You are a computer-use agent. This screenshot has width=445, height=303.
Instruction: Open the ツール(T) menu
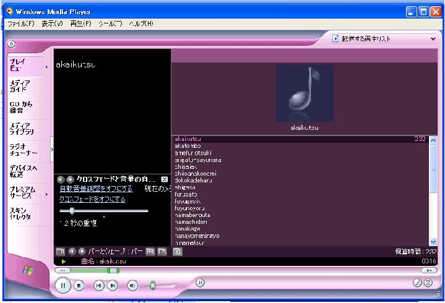tap(110, 23)
